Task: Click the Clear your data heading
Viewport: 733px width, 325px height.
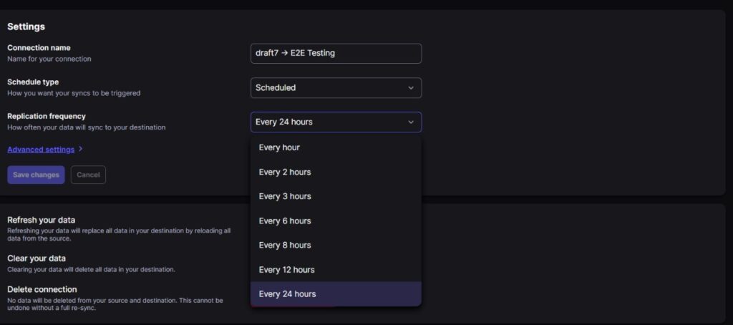Action: [x=37, y=258]
